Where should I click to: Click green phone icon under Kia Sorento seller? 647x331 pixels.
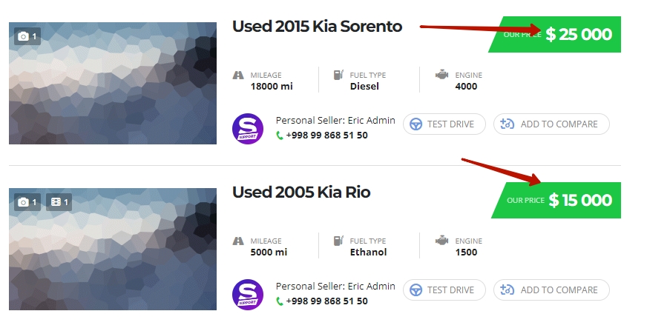(280, 136)
